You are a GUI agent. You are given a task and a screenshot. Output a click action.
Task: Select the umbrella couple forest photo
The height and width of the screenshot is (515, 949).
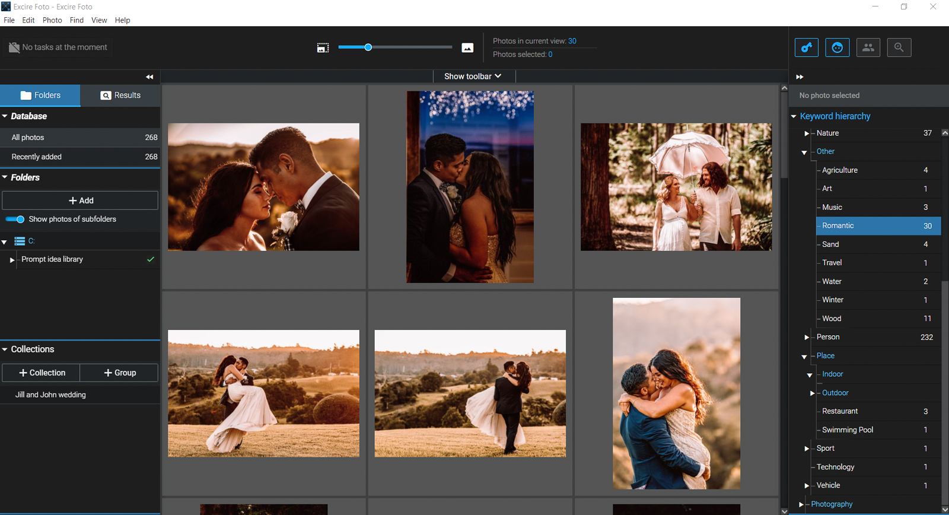pos(676,187)
